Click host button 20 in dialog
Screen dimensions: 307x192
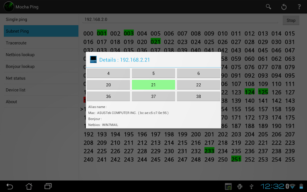click(x=108, y=85)
